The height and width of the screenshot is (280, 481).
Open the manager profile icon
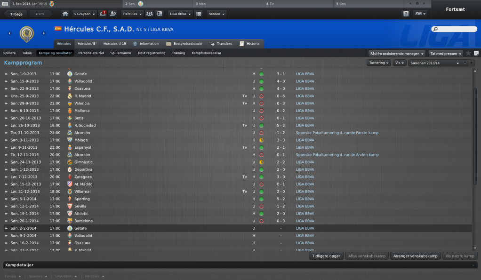[113, 14]
